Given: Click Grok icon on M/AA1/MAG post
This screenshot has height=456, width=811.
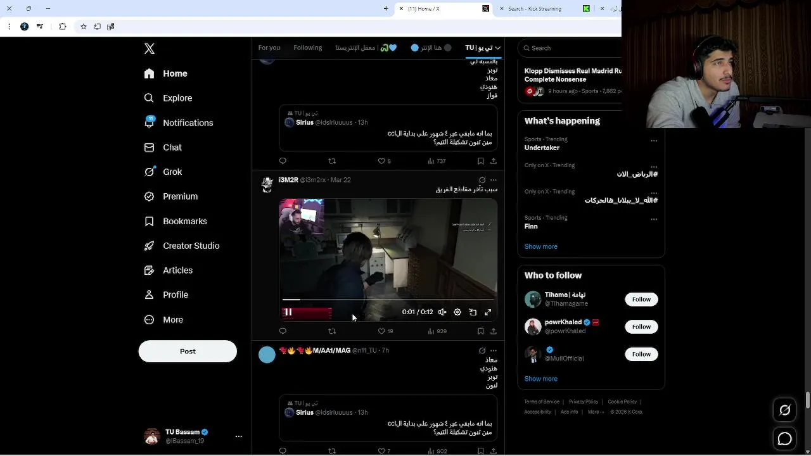Looking at the screenshot, I should click(482, 350).
